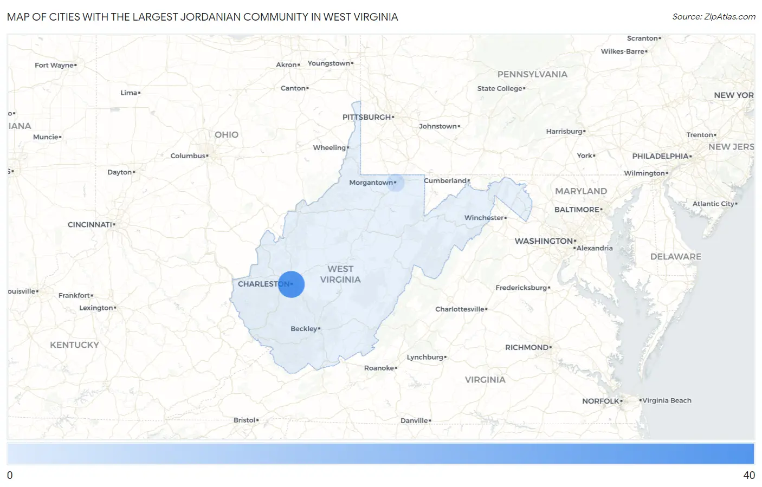
Task: Click the 'WASHINGTON' city label
Action: [544, 241]
